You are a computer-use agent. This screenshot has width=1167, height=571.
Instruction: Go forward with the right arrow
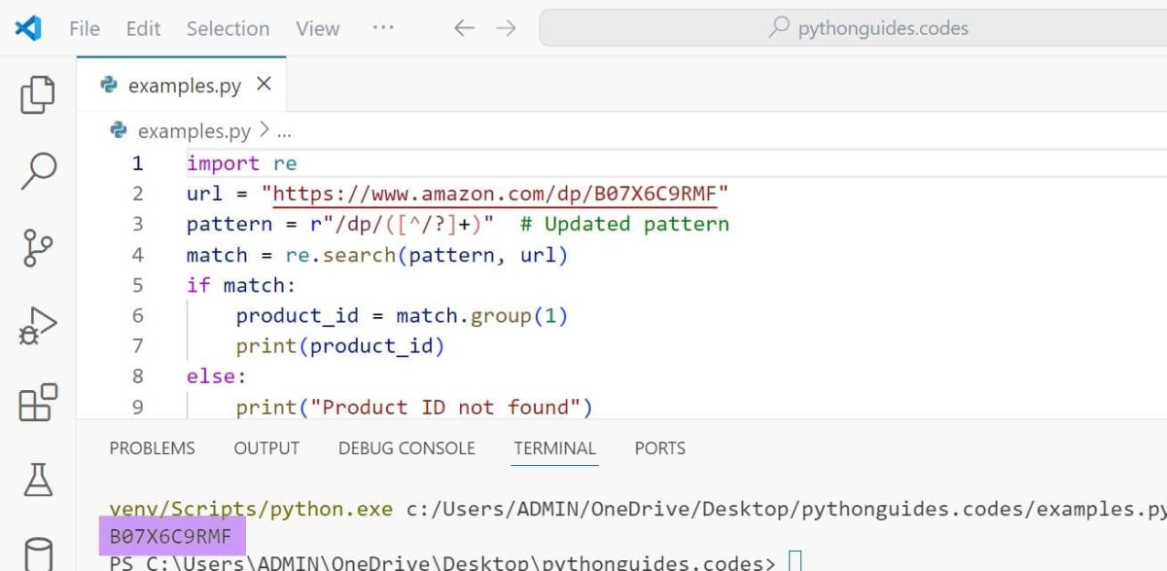click(506, 28)
